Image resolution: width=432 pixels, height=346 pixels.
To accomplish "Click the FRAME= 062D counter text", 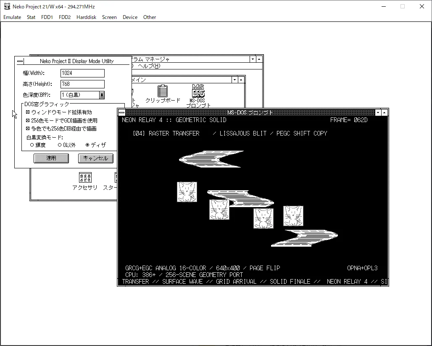I will point(349,120).
